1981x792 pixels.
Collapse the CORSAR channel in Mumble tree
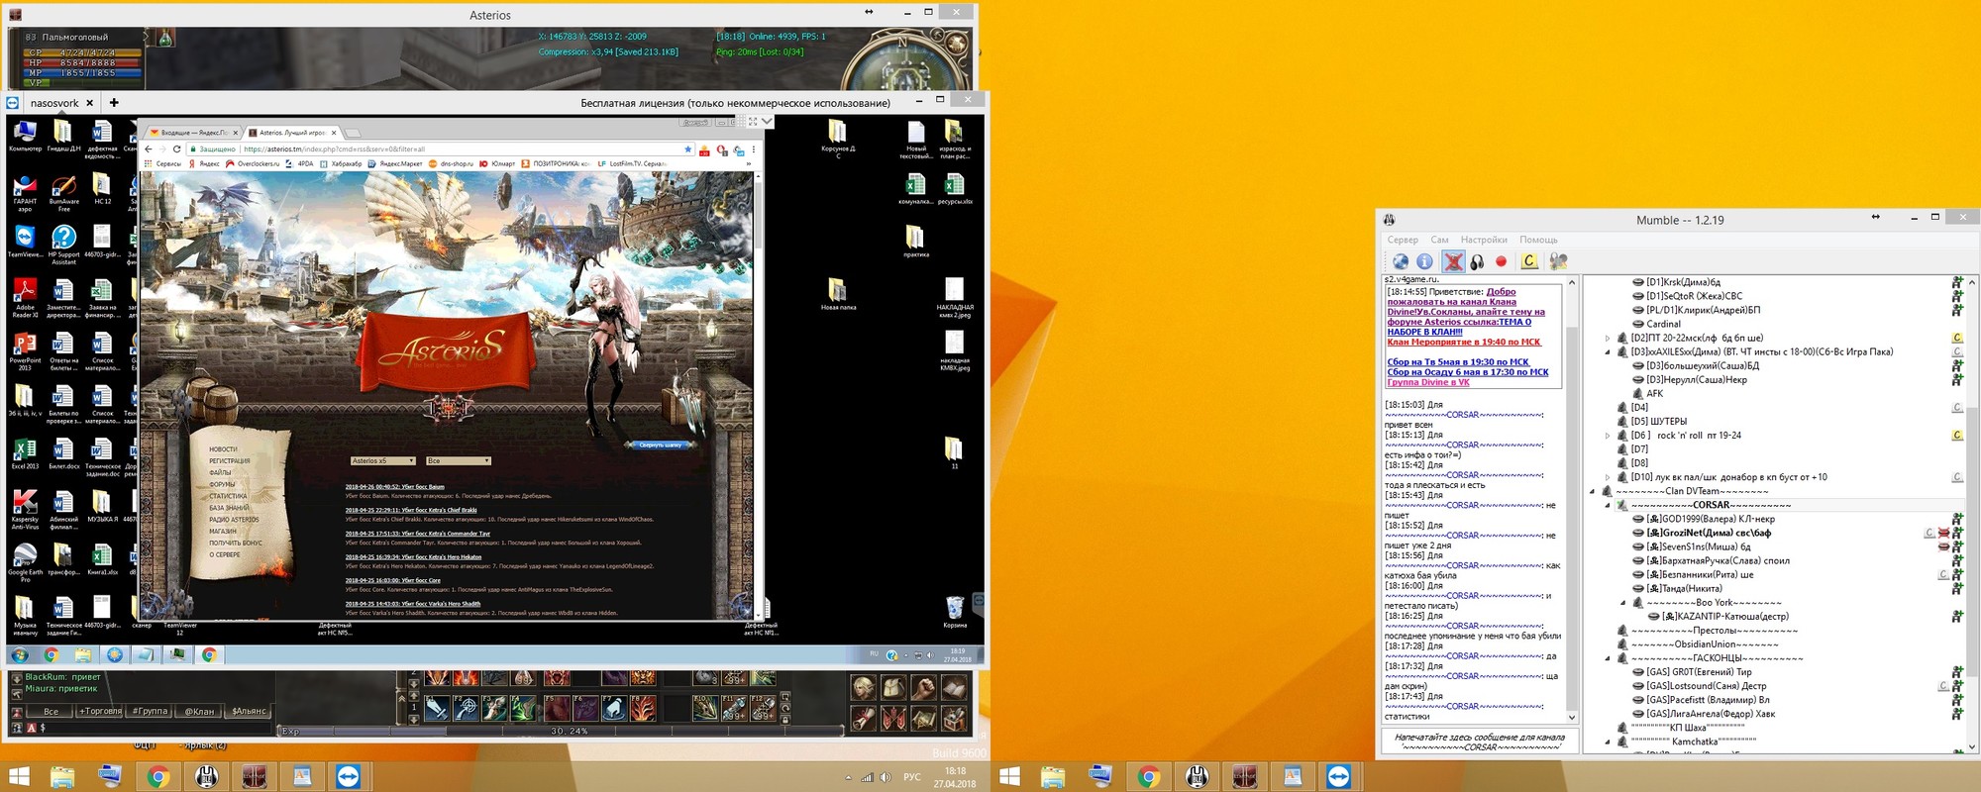click(1608, 505)
